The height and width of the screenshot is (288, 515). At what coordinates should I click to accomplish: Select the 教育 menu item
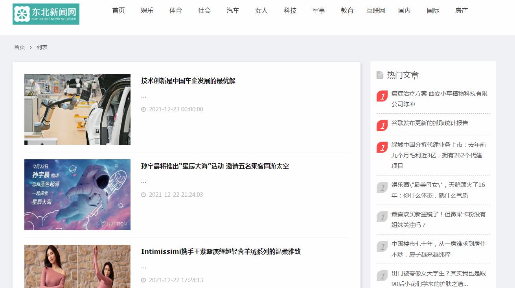point(347,11)
